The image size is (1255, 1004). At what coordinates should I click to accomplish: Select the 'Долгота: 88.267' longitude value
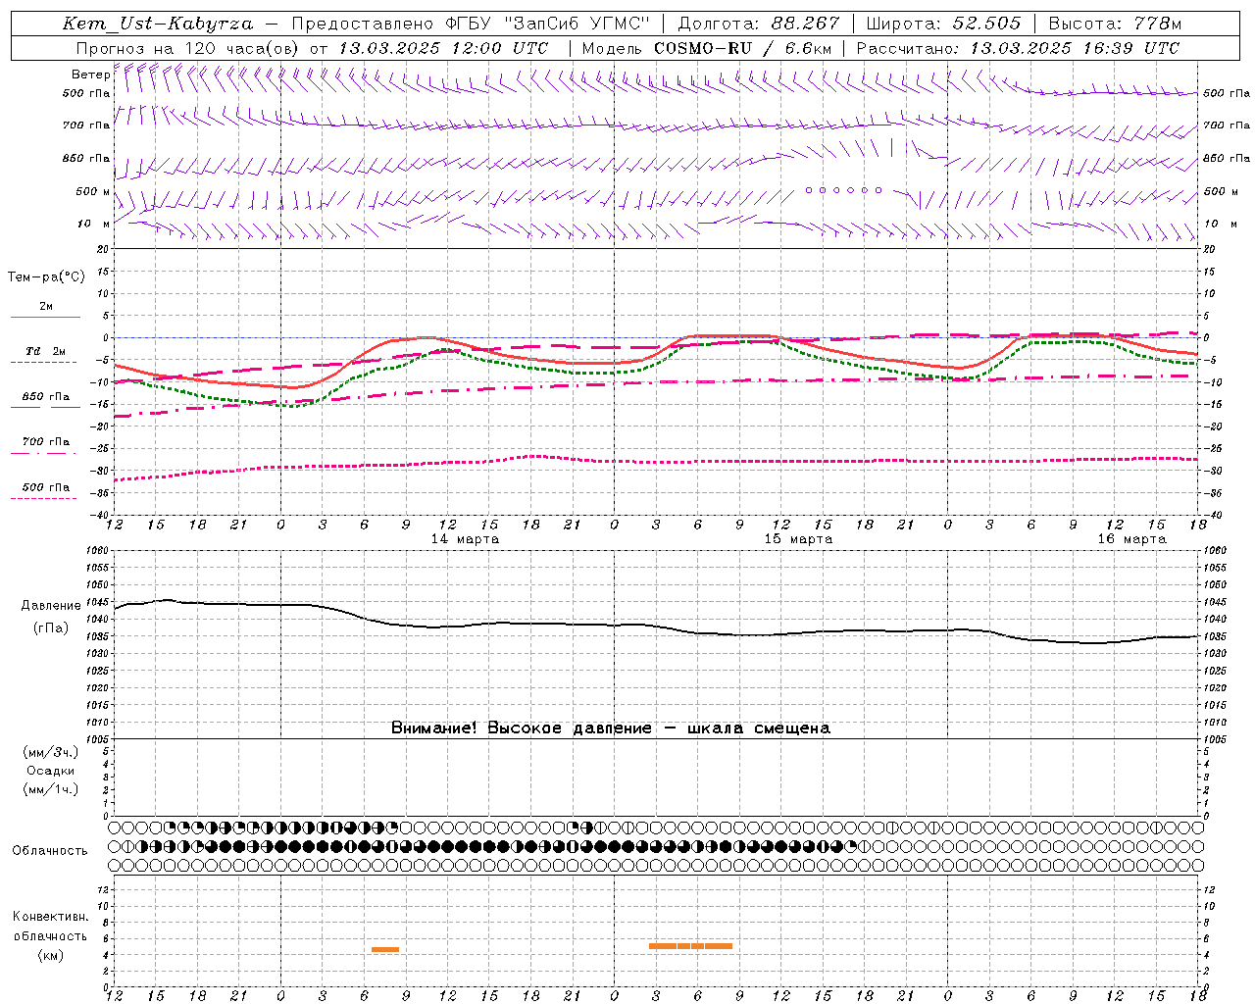[x=759, y=24]
